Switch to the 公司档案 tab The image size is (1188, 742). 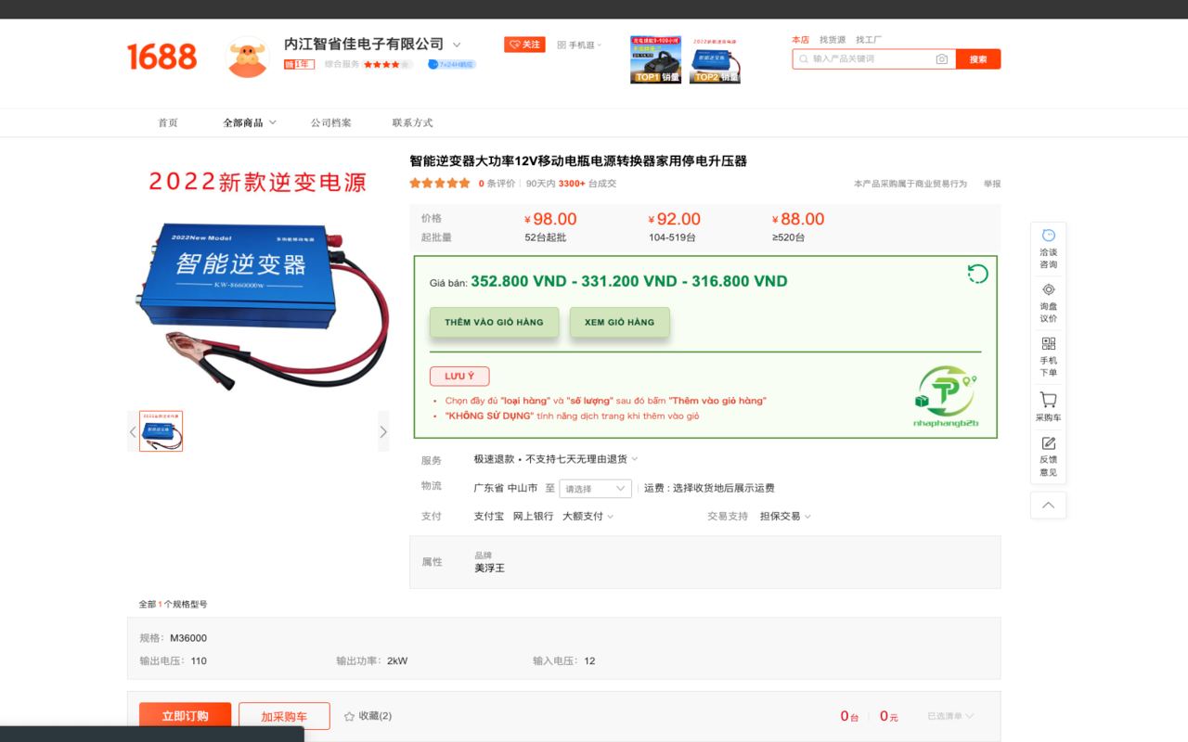click(x=333, y=122)
